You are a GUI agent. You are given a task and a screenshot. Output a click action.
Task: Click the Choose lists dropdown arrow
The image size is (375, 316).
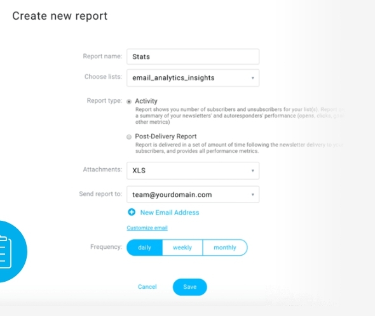(252, 78)
